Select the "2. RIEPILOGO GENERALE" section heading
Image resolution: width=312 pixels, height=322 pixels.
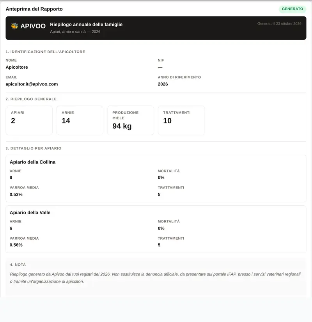point(31,99)
